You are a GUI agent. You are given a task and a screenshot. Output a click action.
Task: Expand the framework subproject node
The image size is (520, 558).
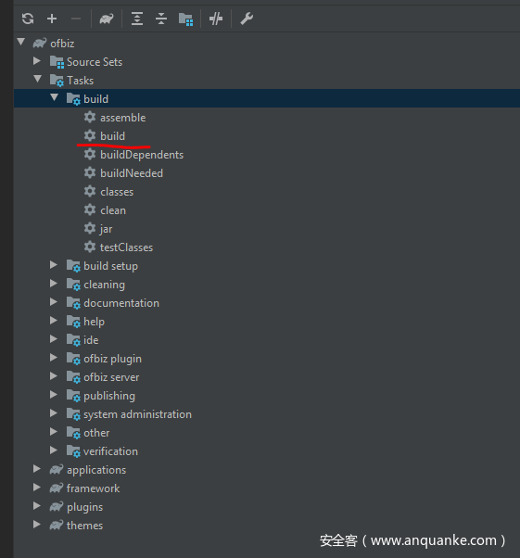coord(37,487)
